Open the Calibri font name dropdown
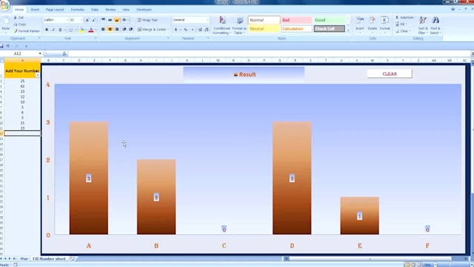 point(67,20)
